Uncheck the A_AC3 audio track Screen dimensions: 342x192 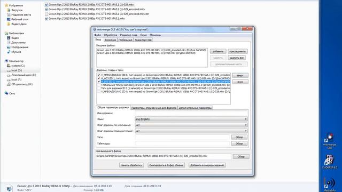coord(98,78)
